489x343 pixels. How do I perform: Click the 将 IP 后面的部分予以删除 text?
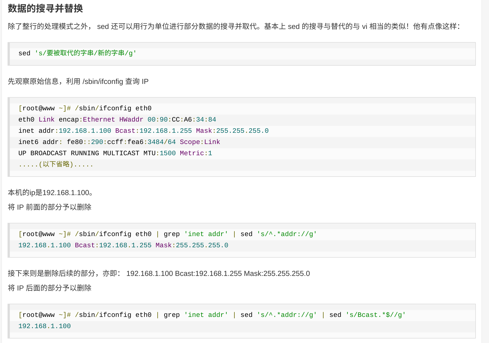click(49, 288)
